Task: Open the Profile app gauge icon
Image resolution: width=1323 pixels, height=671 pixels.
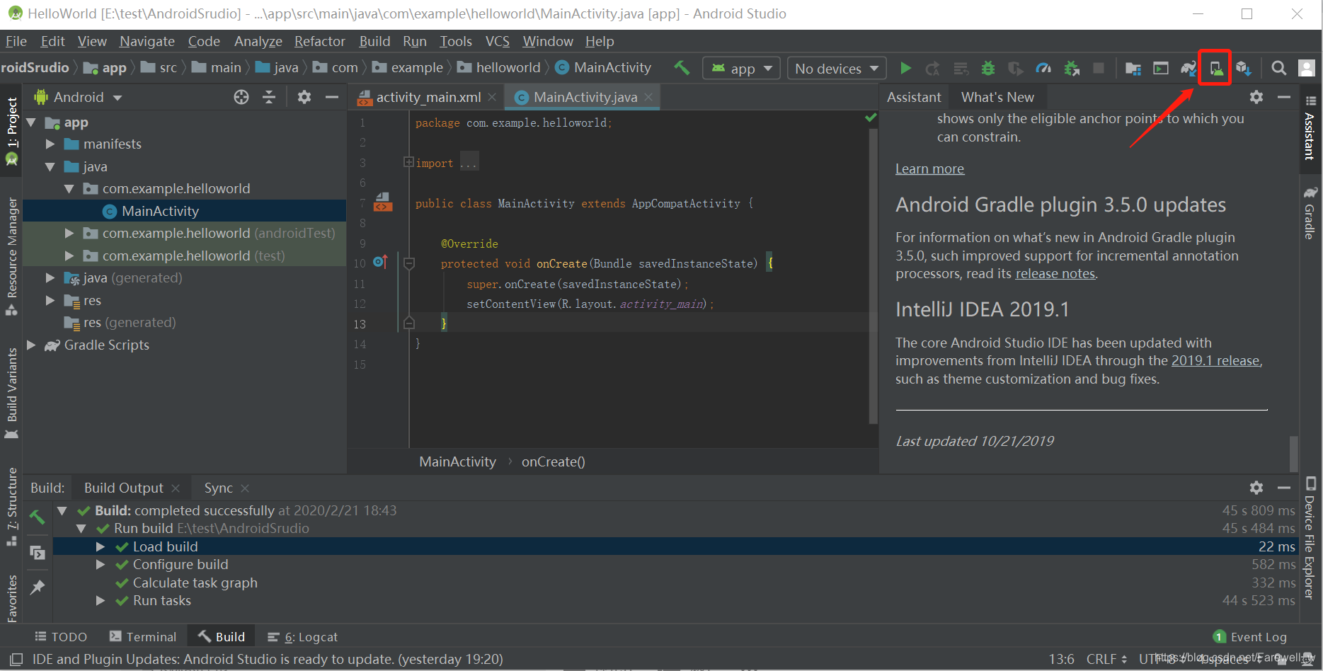Action: pos(1043,68)
